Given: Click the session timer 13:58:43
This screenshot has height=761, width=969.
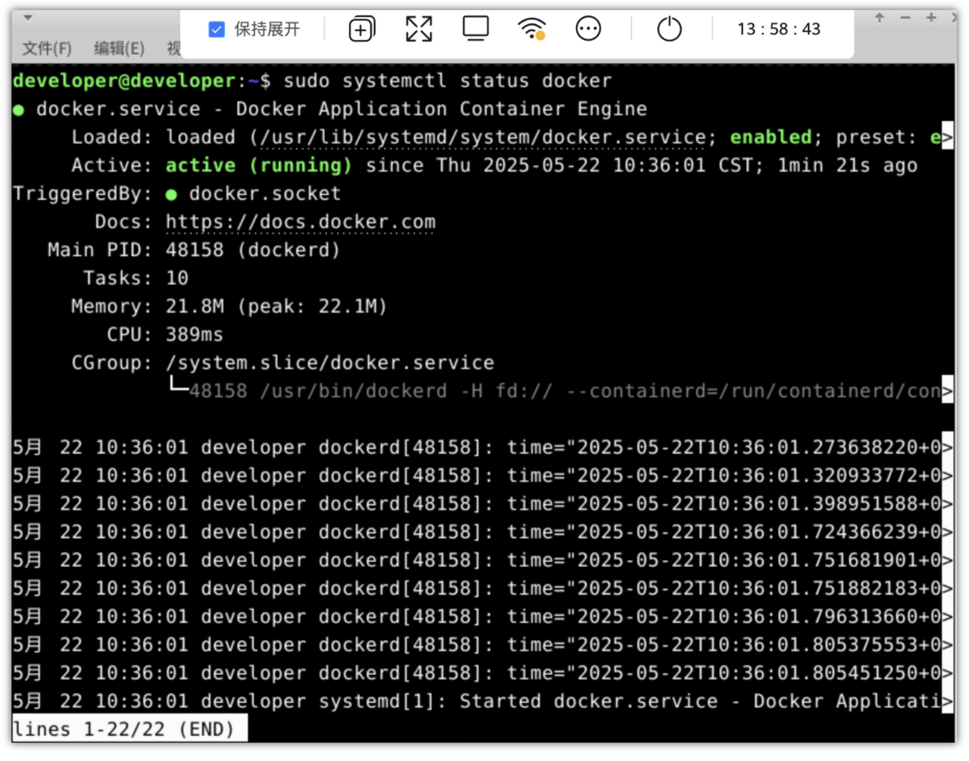Looking at the screenshot, I should pos(779,30).
